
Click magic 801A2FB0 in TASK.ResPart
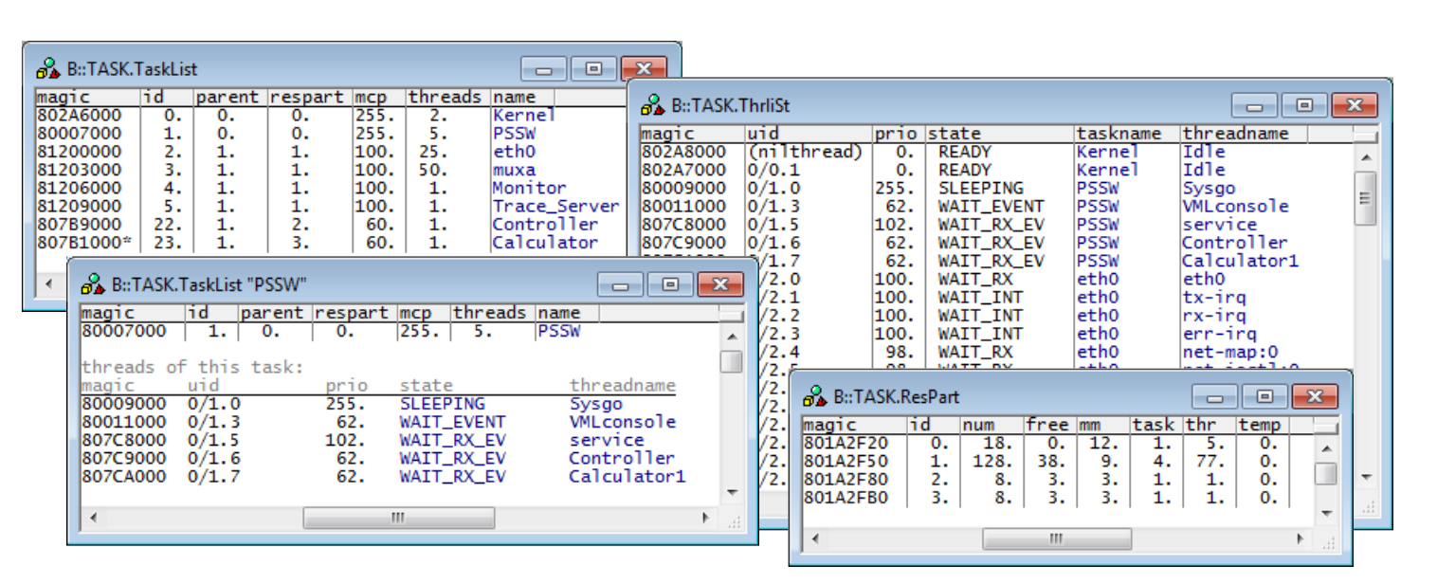tap(846, 497)
